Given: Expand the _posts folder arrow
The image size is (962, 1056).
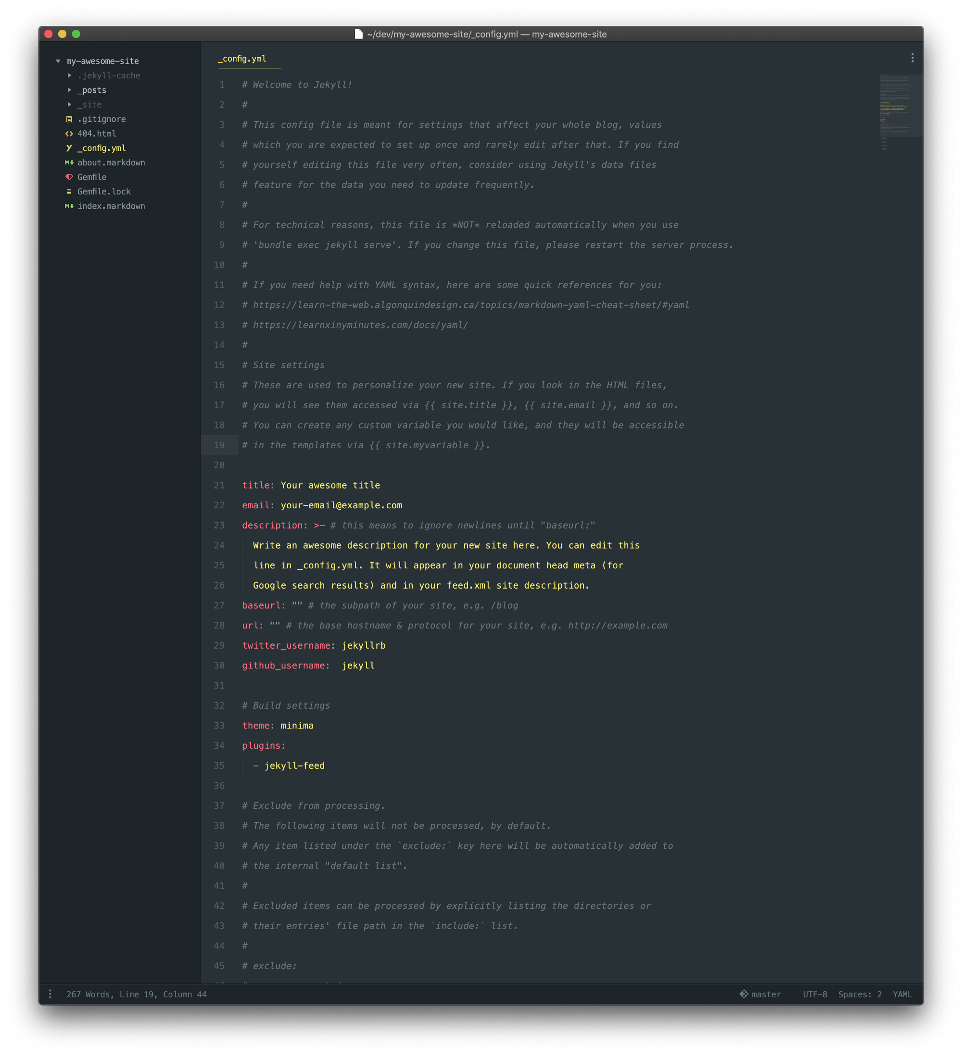Looking at the screenshot, I should pyautogui.click(x=69, y=90).
